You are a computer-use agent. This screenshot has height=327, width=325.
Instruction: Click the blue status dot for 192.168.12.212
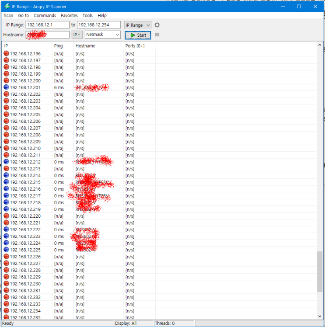click(x=6, y=162)
